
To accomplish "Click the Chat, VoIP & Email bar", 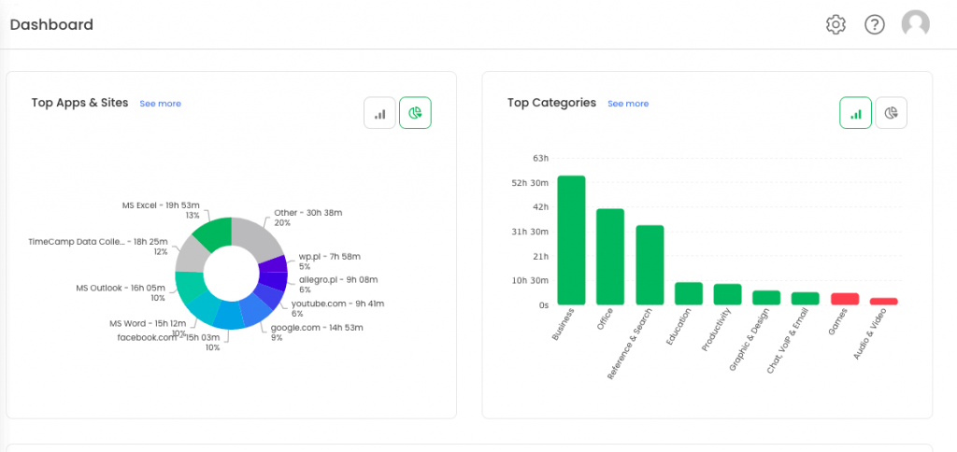I will coord(806,298).
